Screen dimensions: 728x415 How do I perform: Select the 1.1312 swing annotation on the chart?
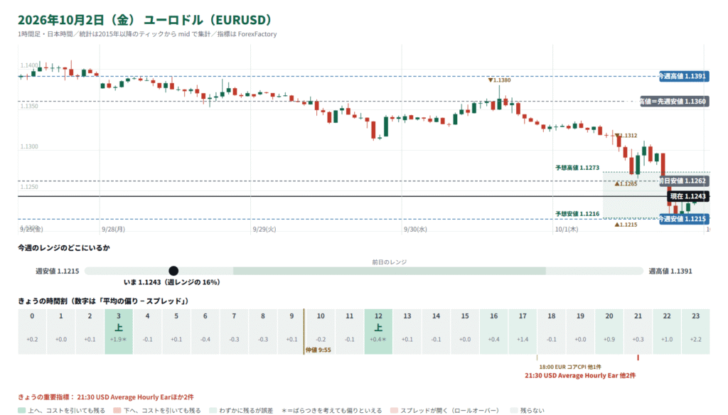tap(626, 136)
